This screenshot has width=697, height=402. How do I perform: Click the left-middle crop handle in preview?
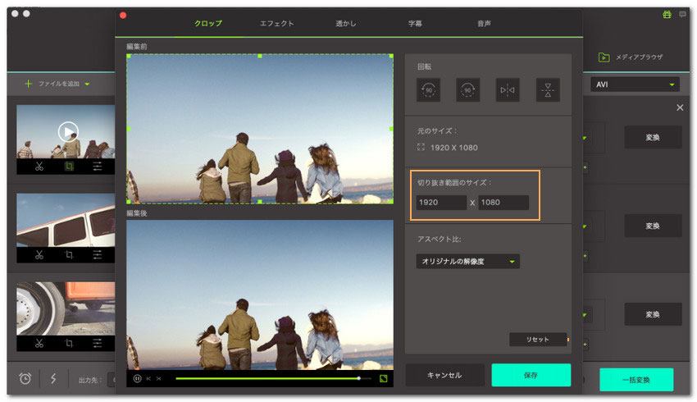(x=129, y=129)
